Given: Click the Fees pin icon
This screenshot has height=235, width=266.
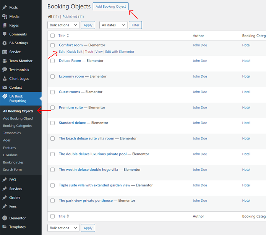Looking at the screenshot, I should [5, 206].
